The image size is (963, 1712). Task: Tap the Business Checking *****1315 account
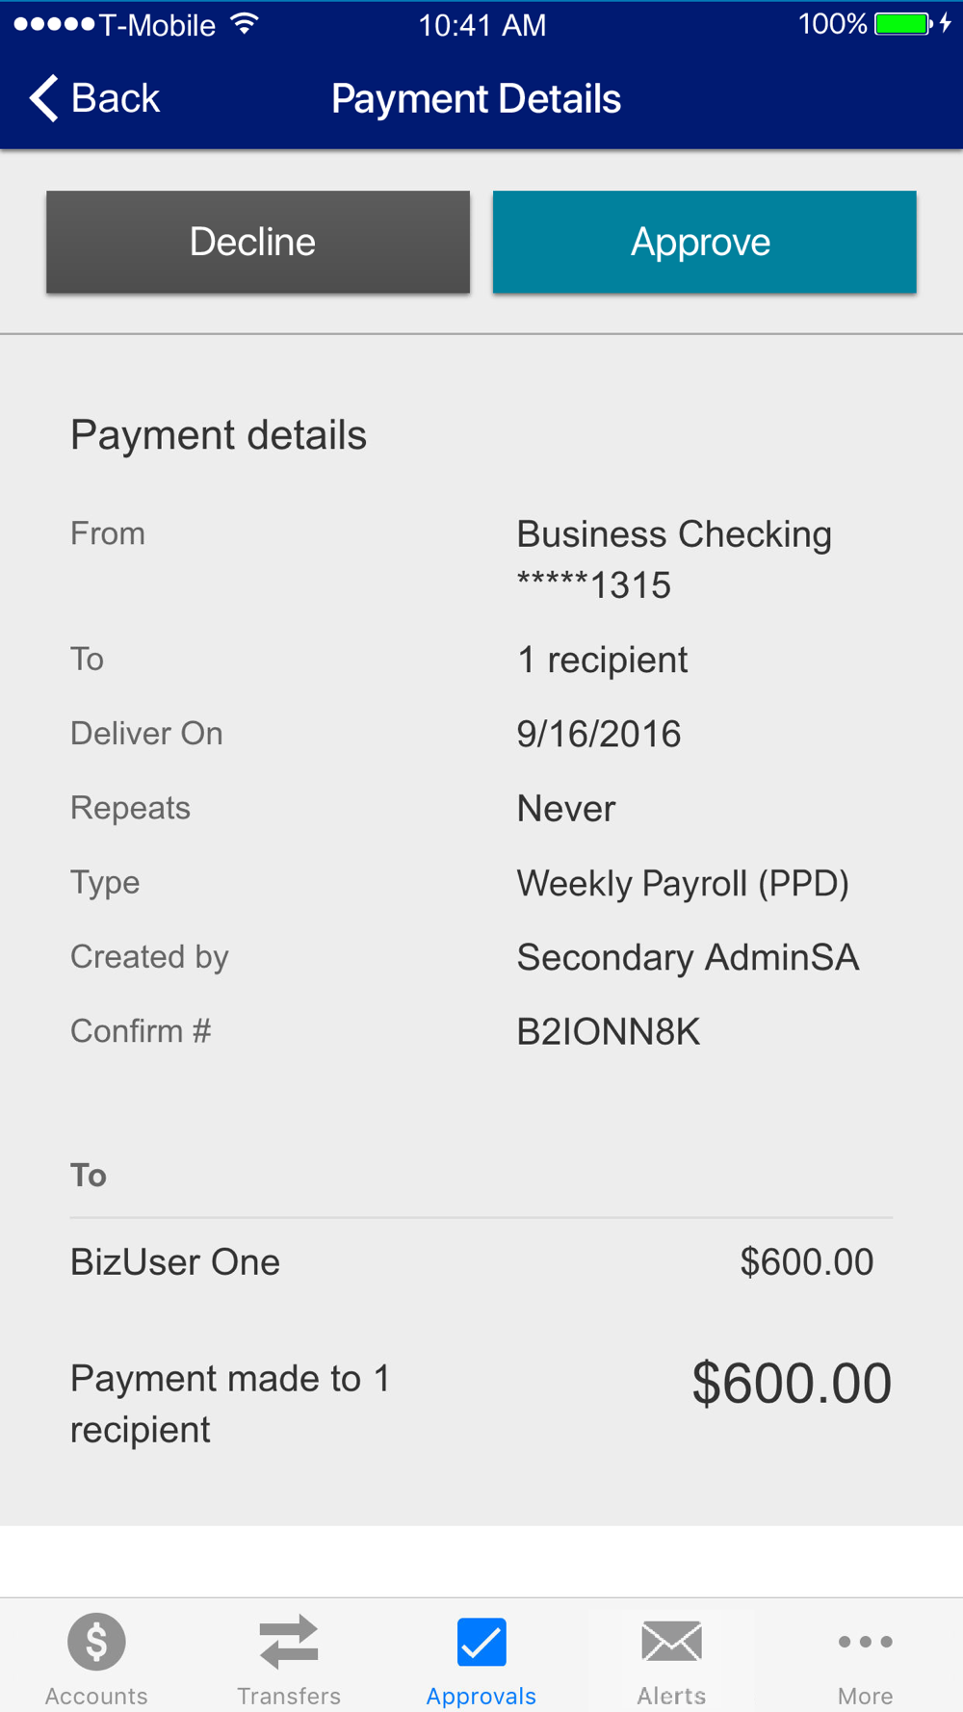coord(674,559)
